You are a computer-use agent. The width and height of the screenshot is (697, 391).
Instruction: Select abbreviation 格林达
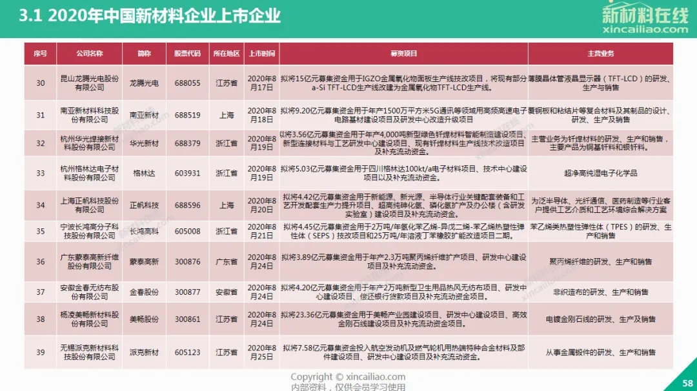[x=144, y=174]
